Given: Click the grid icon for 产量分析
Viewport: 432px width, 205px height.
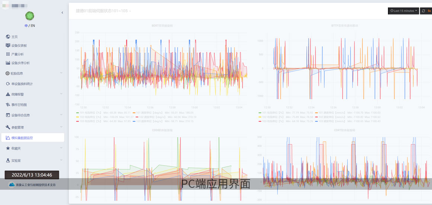Looking at the screenshot, I should click(8, 54).
